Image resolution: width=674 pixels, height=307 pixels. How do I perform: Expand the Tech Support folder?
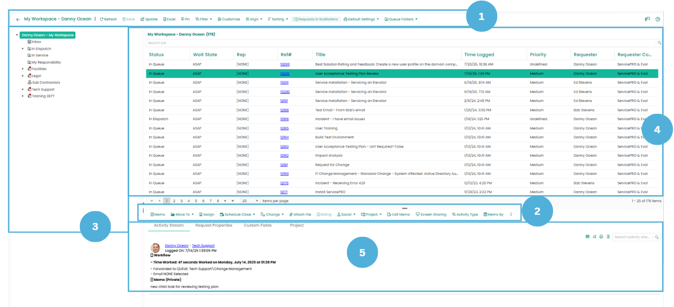[23, 89]
